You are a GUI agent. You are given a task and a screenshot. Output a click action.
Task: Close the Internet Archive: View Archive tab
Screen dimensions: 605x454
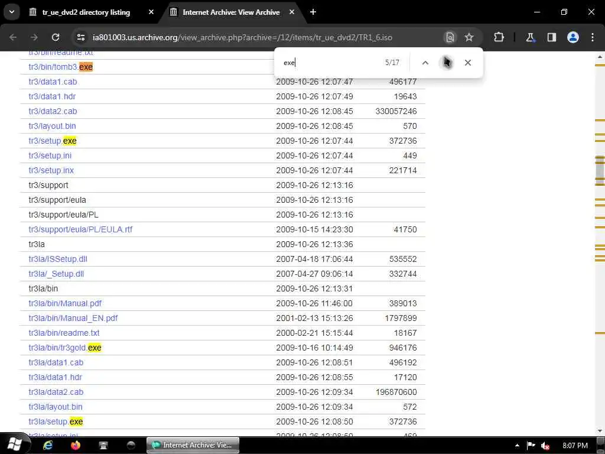[x=292, y=12]
